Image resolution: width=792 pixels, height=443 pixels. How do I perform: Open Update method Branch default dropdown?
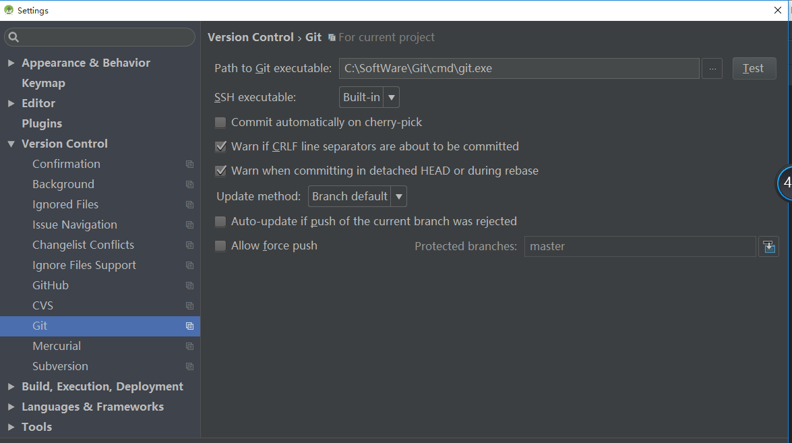tap(357, 197)
